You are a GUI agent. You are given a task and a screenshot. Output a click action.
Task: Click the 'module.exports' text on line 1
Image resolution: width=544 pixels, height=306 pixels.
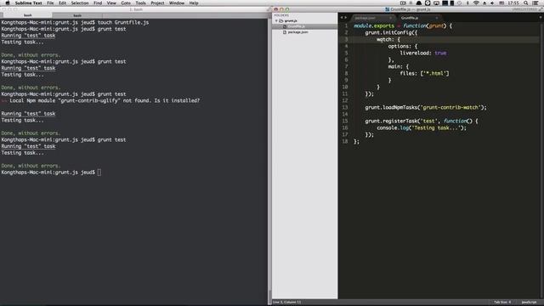pyautogui.click(x=374, y=26)
